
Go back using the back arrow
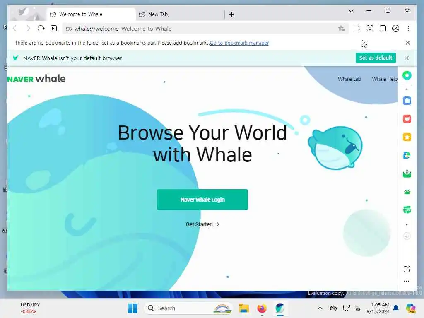click(x=15, y=29)
